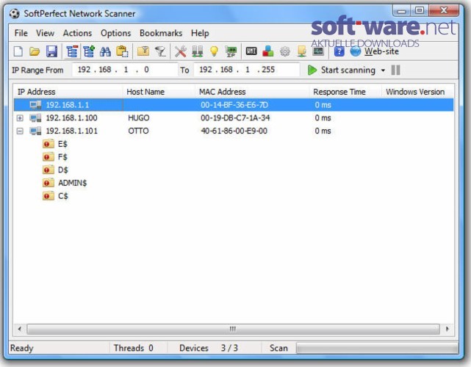This screenshot has width=471, height=367.
Task: Sort by MAC Address column header
Action: point(252,92)
